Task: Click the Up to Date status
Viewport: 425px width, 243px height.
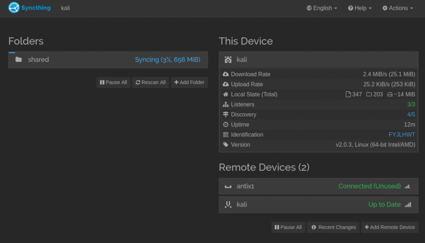Action: (x=384, y=204)
